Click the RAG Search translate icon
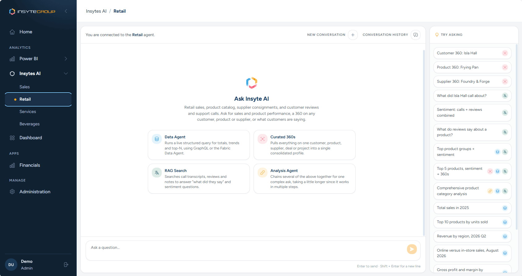The width and height of the screenshot is (522, 276). (x=157, y=173)
